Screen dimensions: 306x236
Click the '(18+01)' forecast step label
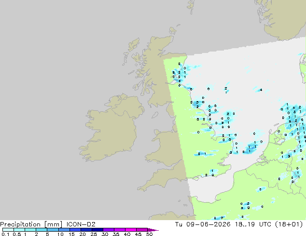click(289, 224)
